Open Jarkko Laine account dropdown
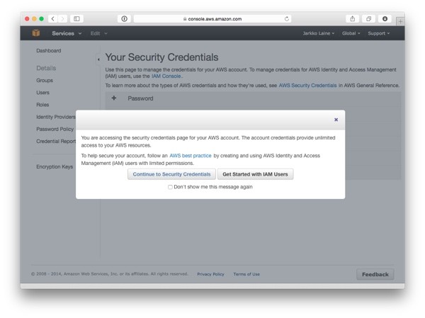Screen dimensions: 425x318 319,33
